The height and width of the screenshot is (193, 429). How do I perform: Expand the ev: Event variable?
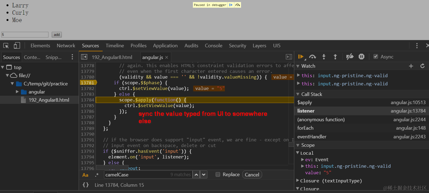[x=302, y=160]
